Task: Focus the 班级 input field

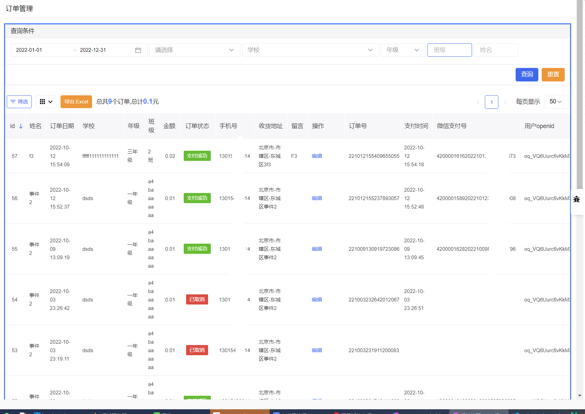Action: (x=449, y=50)
